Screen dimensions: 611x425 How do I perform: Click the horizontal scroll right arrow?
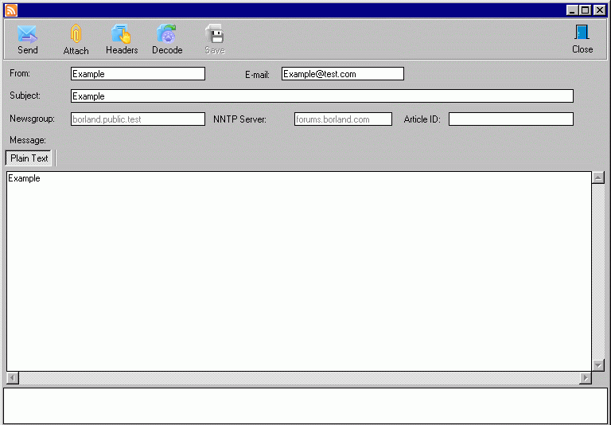click(x=586, y=378)
